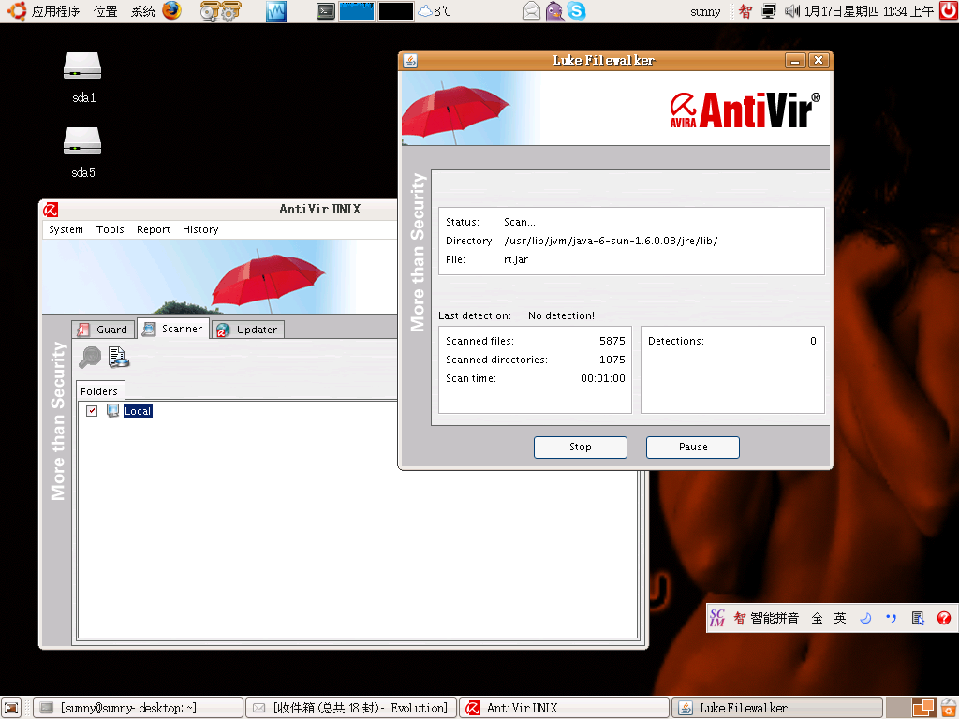This screenshot has height=719, width=959.
Task: Click the SCIM logo on input toolbar
Action: [717, 618]
